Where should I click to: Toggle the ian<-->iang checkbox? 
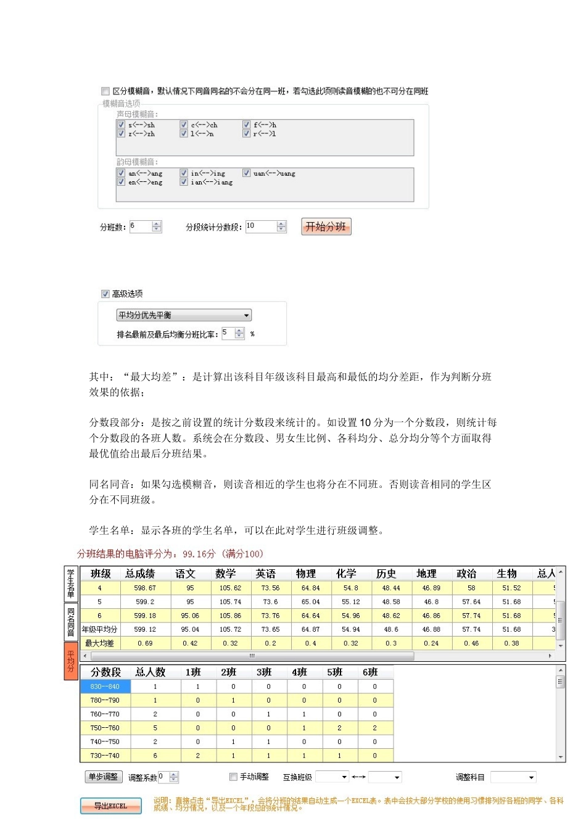click(184, 182)
